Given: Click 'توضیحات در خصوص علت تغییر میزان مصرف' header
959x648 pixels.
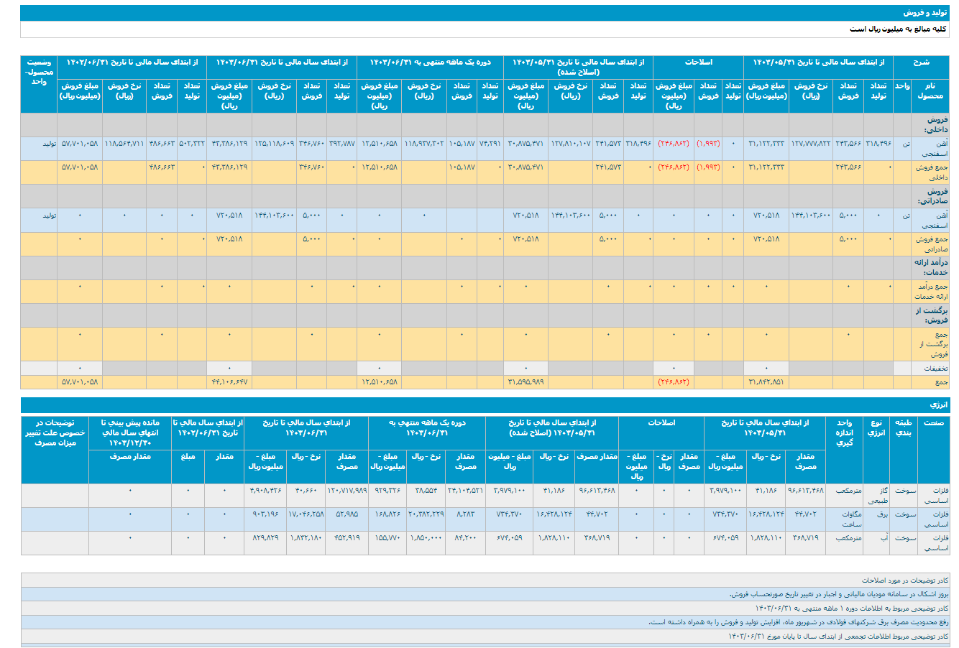Looking at the screenshot, I should point(55,432).
